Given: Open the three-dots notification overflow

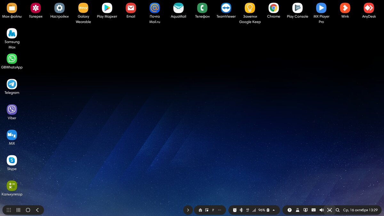Looking at the screenshot, I should point(220,210).
